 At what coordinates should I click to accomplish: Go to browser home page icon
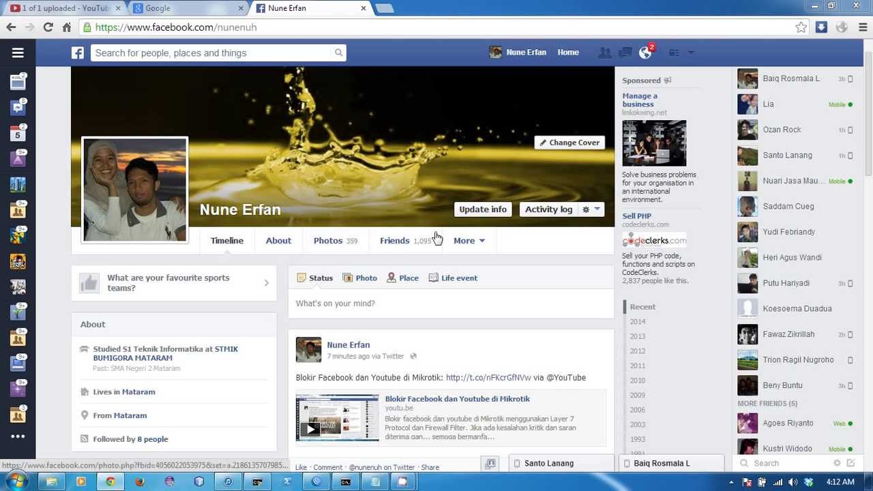66,27
